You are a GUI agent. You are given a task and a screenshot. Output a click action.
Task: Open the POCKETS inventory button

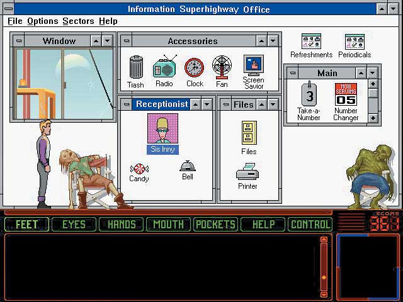click(215, 224)
